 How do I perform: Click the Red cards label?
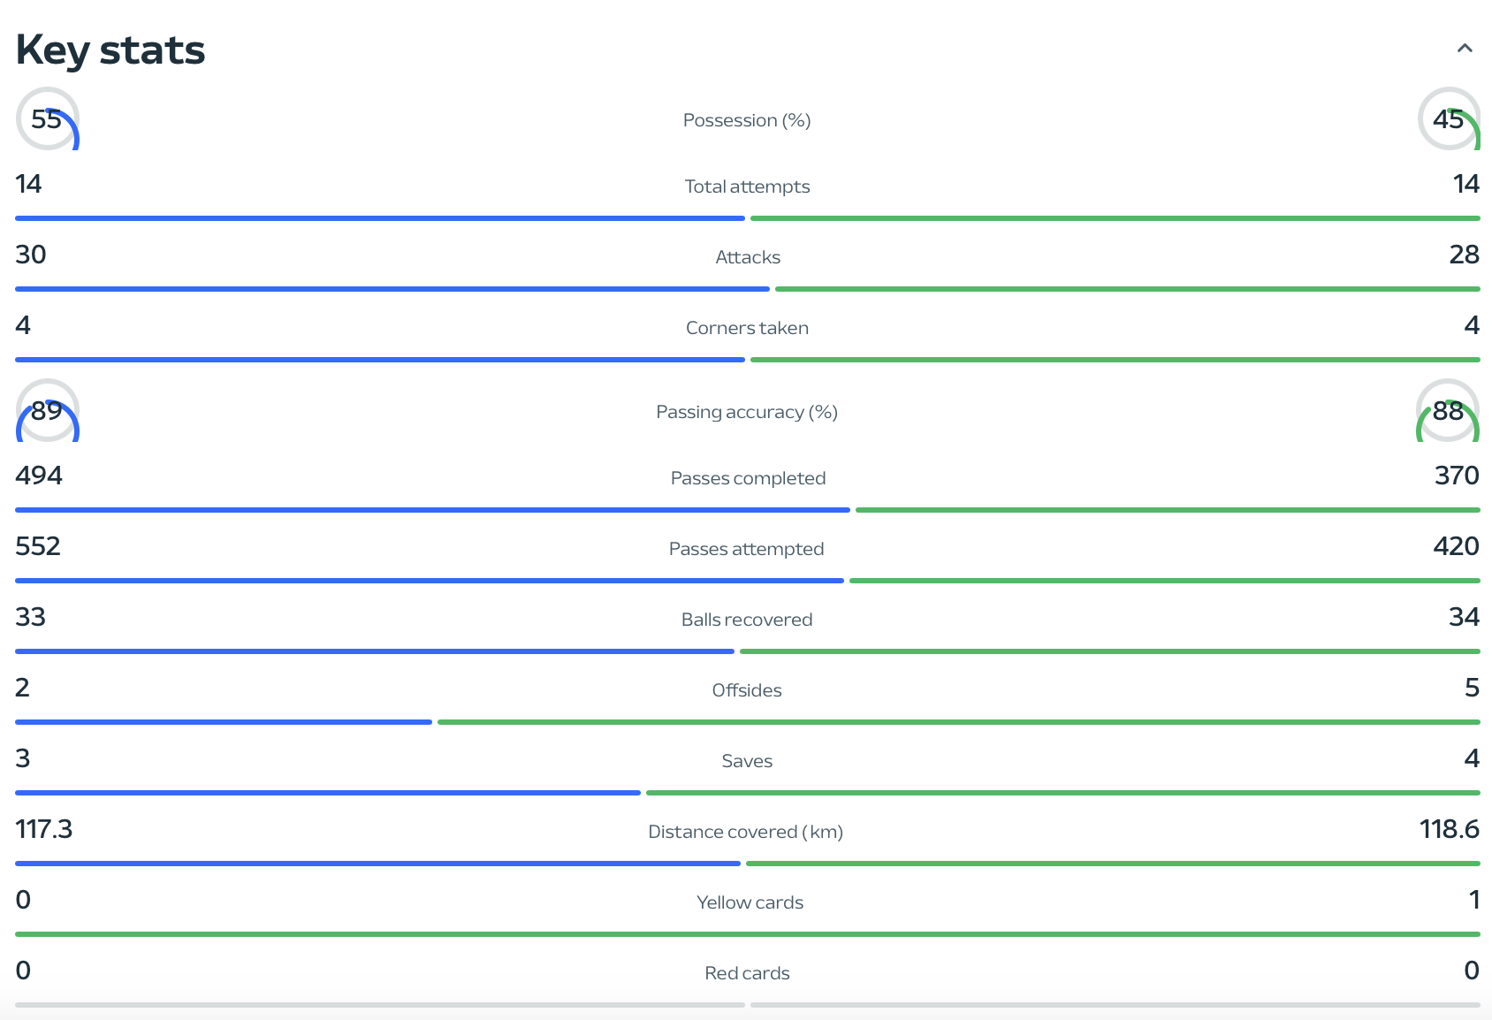click(x=747, y=973)
